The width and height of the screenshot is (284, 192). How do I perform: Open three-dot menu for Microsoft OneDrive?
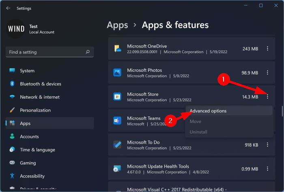tap(267, 49)
